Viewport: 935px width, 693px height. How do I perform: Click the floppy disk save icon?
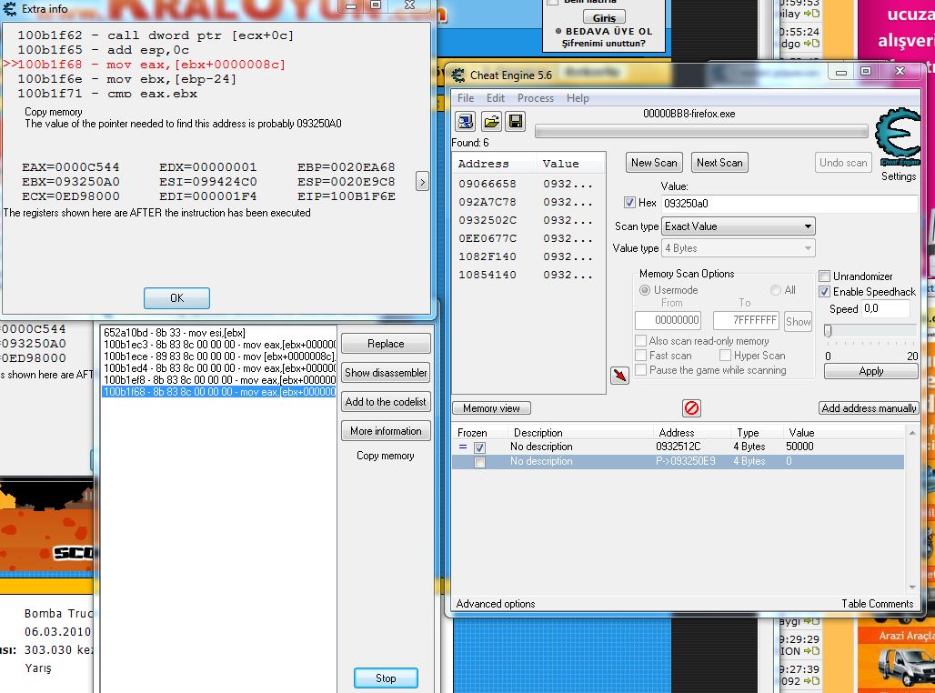[515, 122]
